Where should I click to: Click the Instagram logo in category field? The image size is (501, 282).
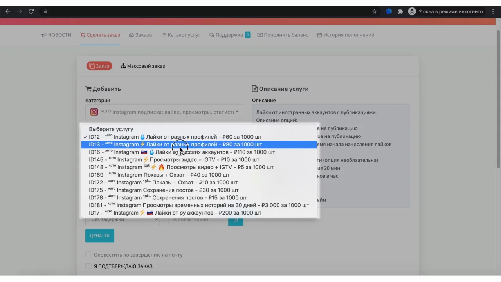point(94,112)
